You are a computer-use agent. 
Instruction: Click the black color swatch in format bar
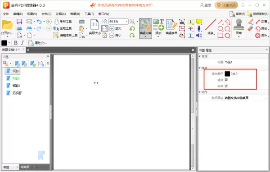tap(4, 43)
